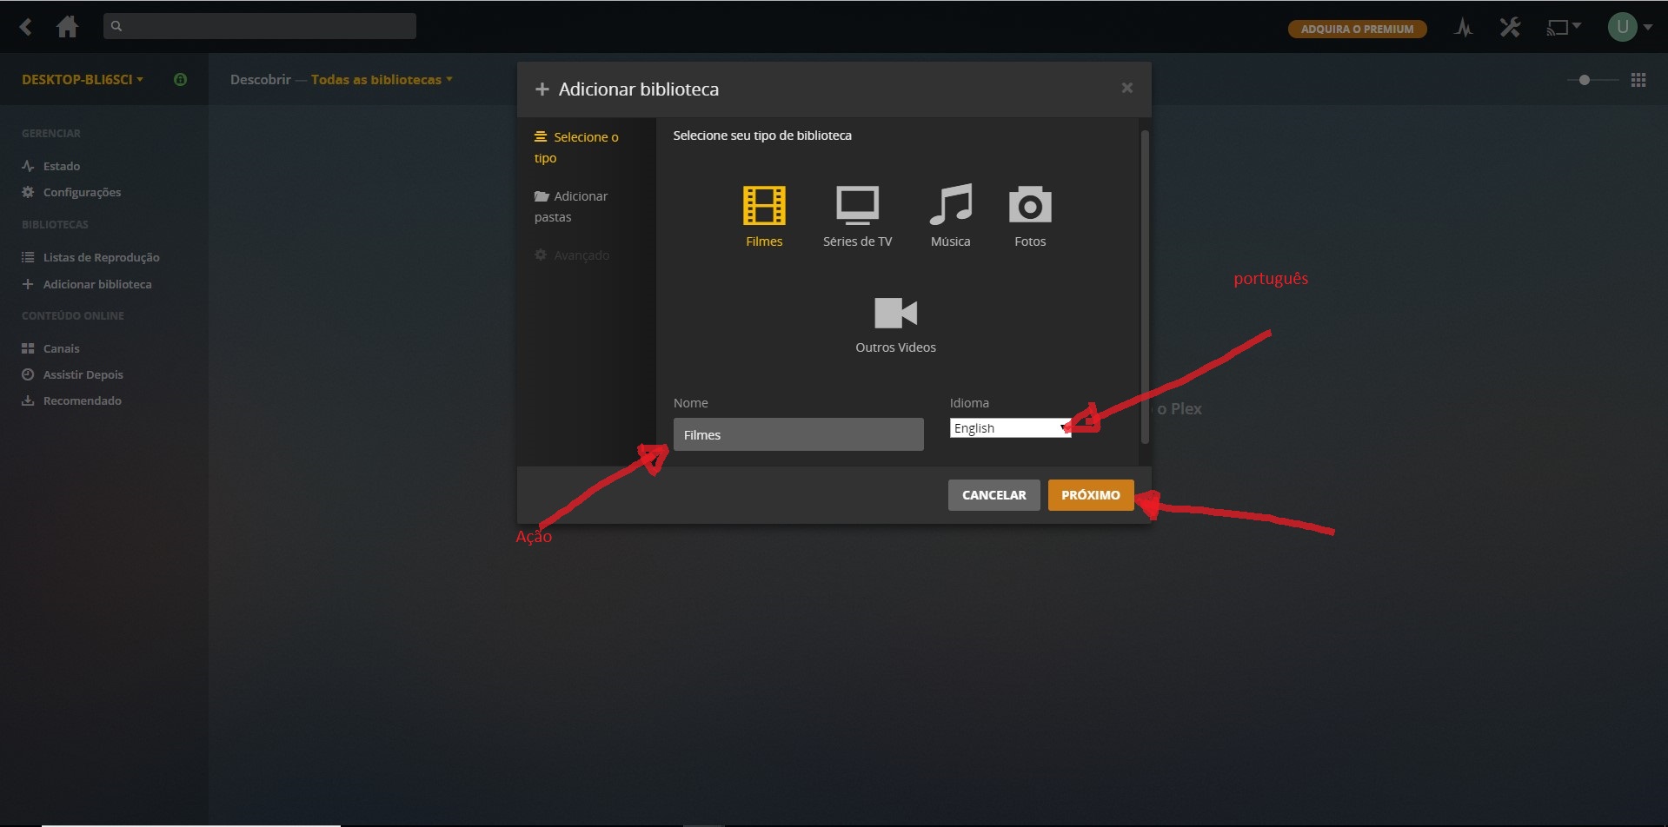This screenshot has width=1668, height=827.
Task: Go to the Adicionar pastas step
Action: tap(571, 206)
